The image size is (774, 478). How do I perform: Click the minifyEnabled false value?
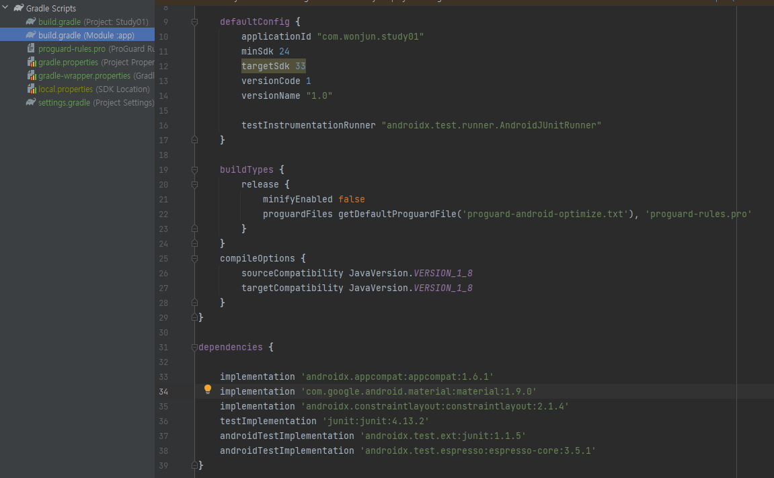point(352,199)
